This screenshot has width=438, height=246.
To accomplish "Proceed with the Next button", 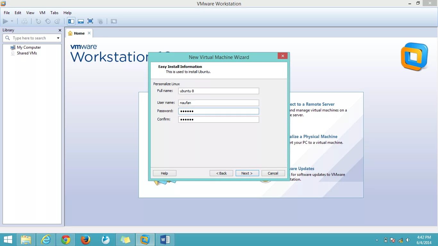I will (247, 173).
